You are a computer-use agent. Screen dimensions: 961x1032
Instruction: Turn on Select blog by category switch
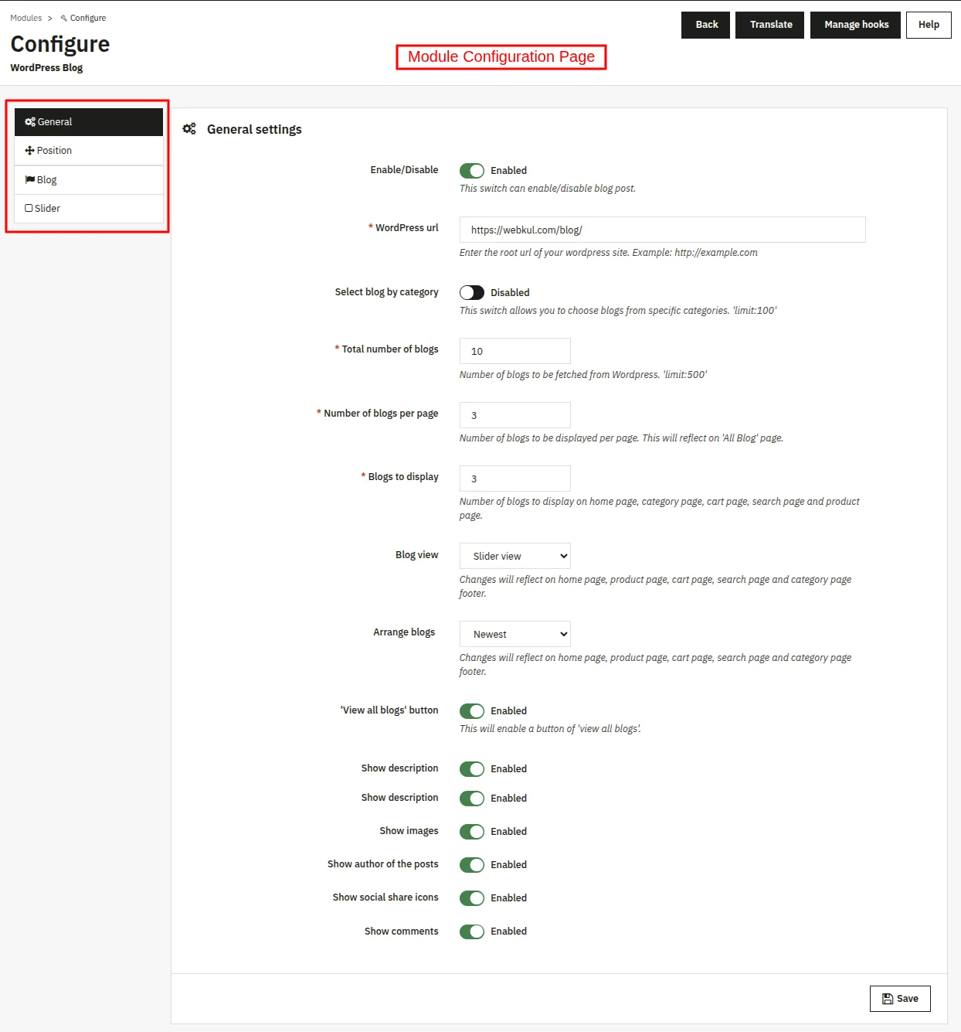click(x=472, y=293)
